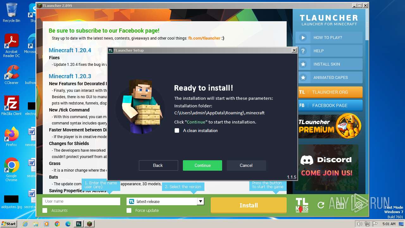Click the installation folder path text
Screen dimensions: 405x228
[x=219, y=113]
